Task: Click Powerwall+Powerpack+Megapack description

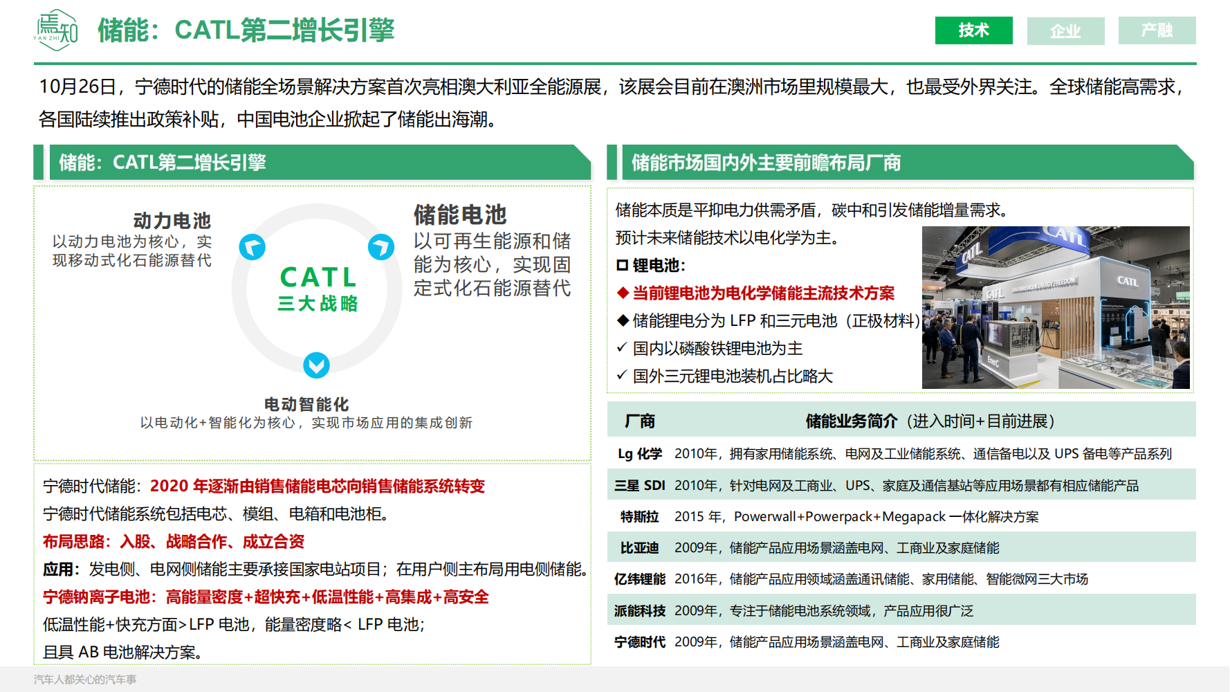Action: coord(886,516)
